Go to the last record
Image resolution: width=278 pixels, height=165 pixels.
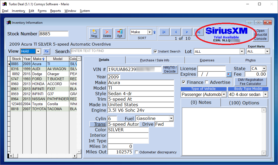click(198, 32)
